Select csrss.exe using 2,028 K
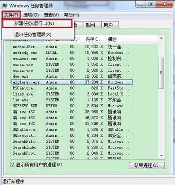 click(x=72, y=70)
